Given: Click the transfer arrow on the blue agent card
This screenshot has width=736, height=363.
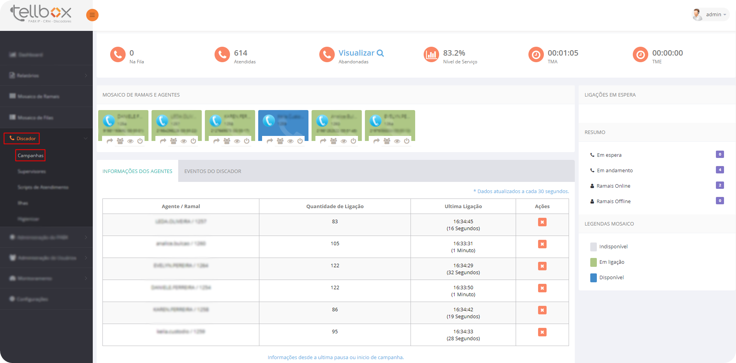Looking at the screenshot, I should tap(270, 141).
